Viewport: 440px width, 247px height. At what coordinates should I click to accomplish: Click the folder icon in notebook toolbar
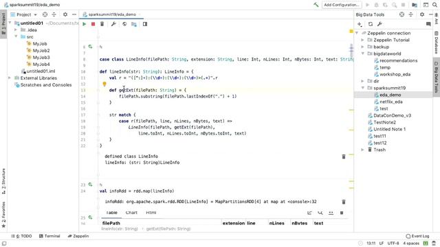[134, 24]
